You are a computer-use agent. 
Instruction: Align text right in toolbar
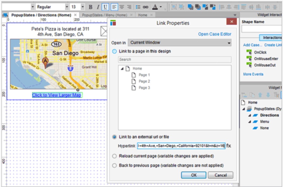point(129,7)
